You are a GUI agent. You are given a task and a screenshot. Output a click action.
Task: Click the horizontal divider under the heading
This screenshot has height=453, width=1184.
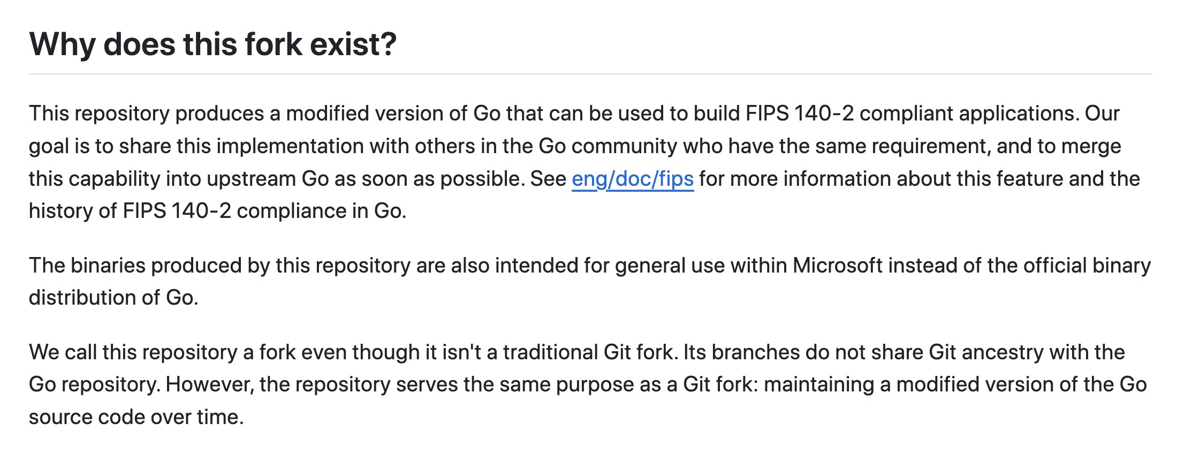[x=590, y=74]
